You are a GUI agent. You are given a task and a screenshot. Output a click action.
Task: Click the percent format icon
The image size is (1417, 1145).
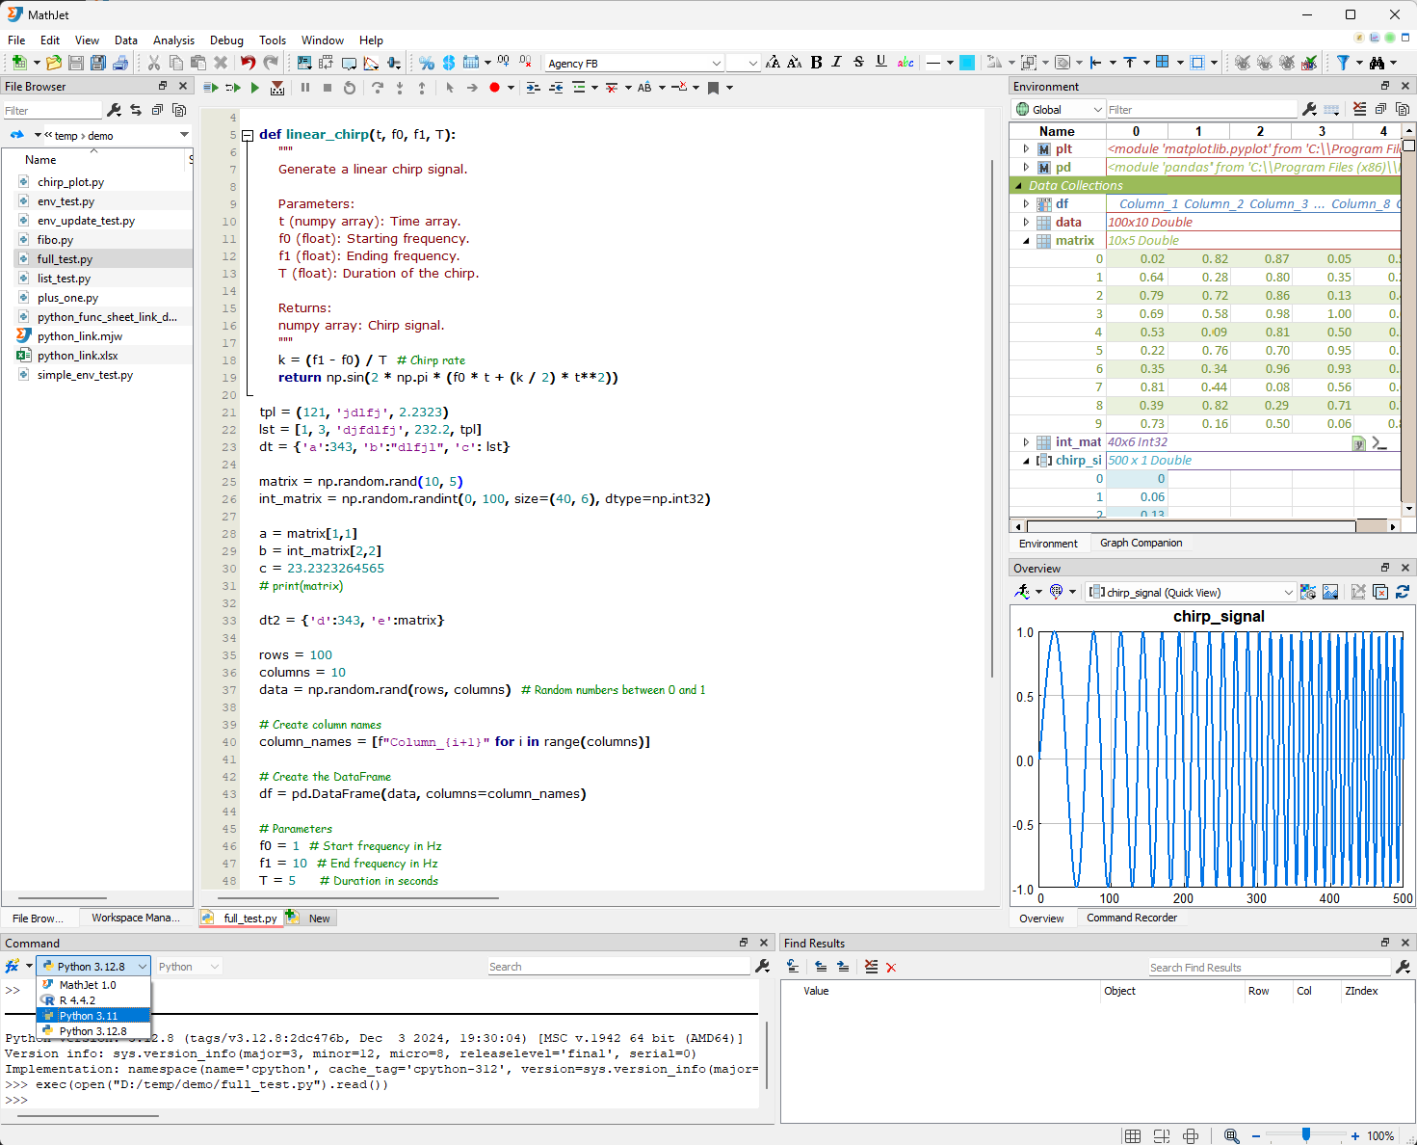427,63
